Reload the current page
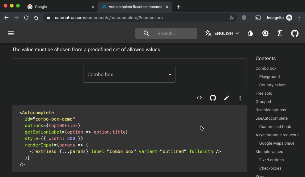Viewport: 305px width, 177px height. coord(26,18)
